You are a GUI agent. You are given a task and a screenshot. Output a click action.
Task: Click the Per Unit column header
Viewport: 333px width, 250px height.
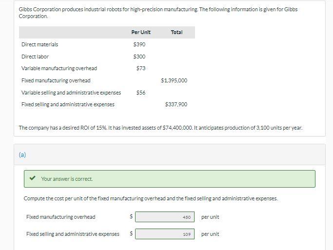[x=141, y=32]
